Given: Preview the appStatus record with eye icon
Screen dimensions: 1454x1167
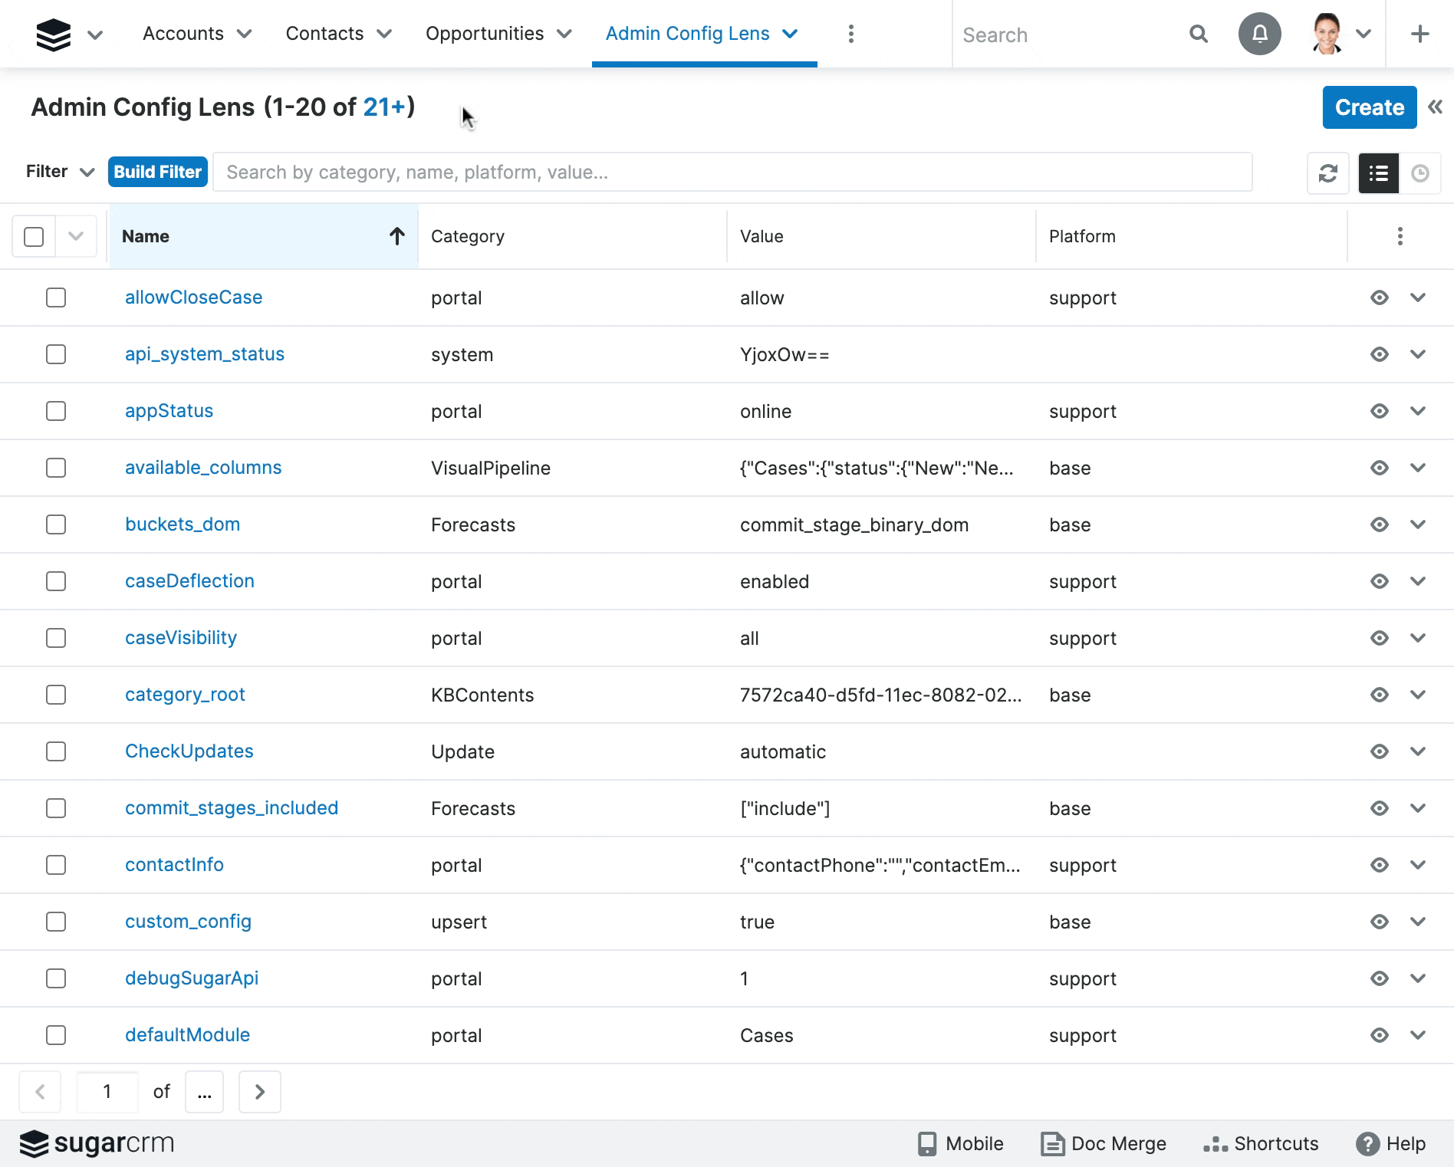Looking at the screenshot, I should (x=1379, y=411).
